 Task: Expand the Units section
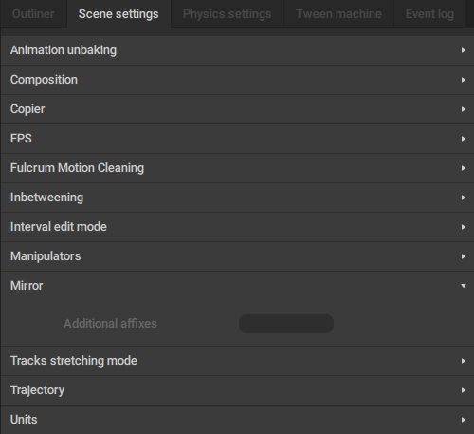pyautogui.click(x=237, y=420)
